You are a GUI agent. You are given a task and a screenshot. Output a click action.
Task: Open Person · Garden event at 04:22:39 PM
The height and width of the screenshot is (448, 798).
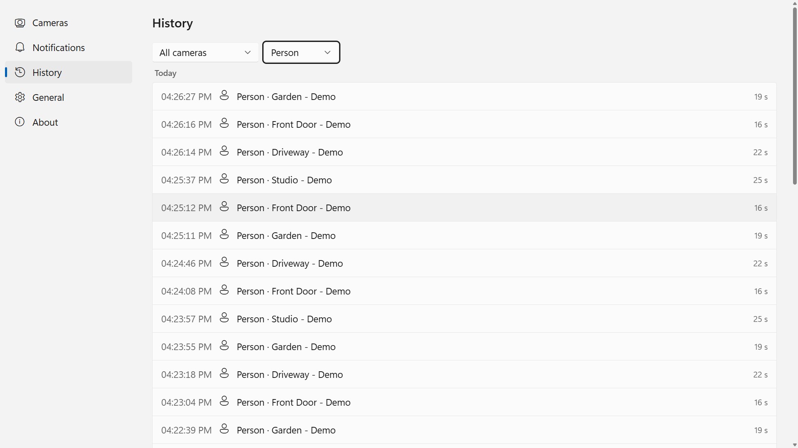[464, 430]
